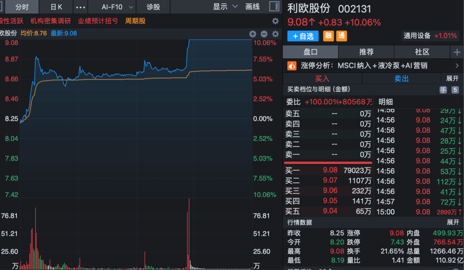Viewport: 464px width, 270px height.
Task: Click the split-screen layout icon in the toolbar
Action: tap(272, 6)
